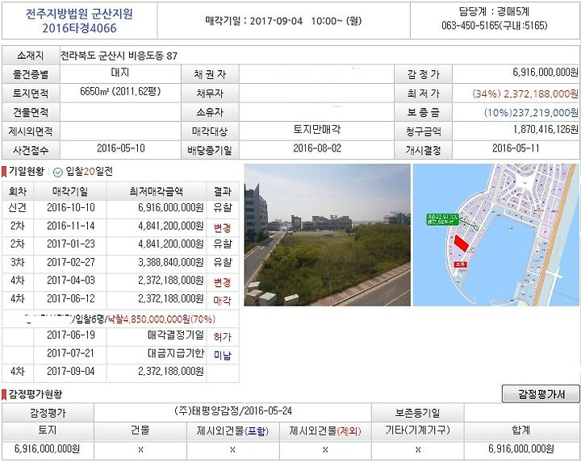Click 배당종기일 date 2016-08-02
Image resolution: width=581 pixels, height=462 pixels.
[x=317, y=148]
